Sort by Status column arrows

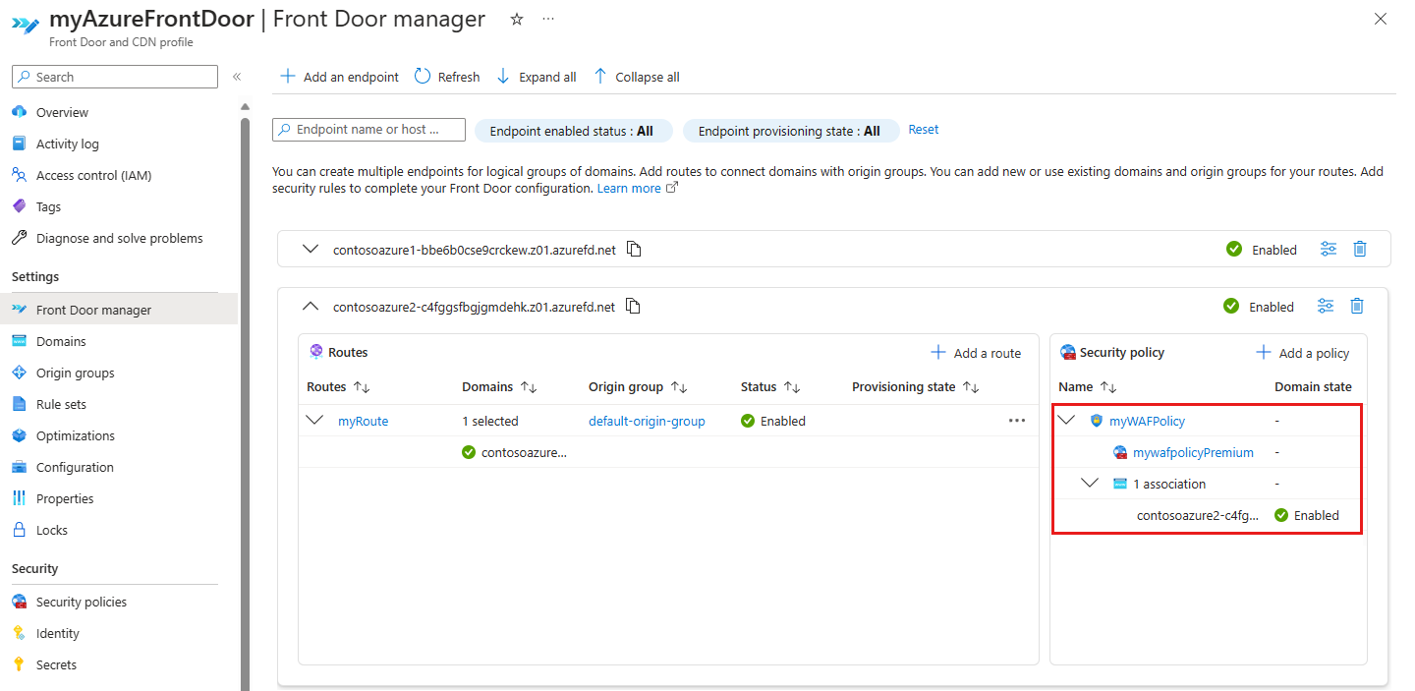click(x=792, y=387)
